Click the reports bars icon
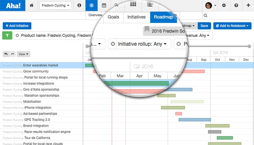 (150, 4)
